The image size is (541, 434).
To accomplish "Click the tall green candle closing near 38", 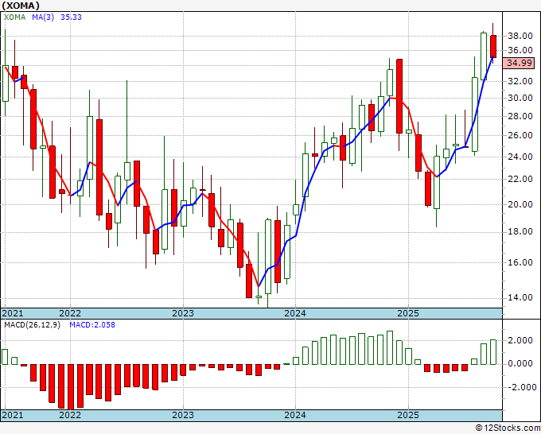I will (x=484, y=56).
